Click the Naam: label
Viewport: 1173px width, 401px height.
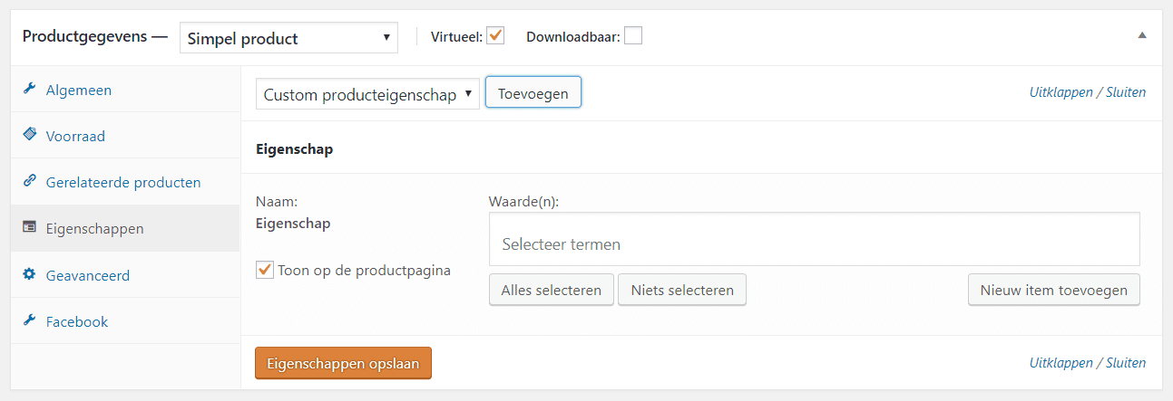(277, 202)
